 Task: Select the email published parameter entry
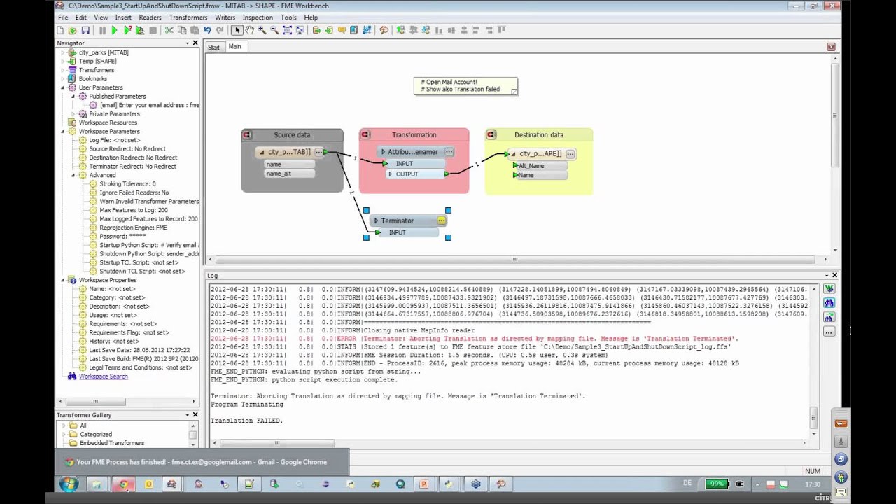pos(149,105)
